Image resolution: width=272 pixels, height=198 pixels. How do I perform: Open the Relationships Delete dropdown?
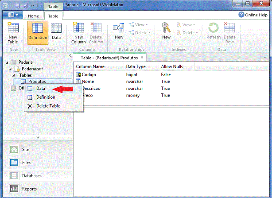pyautogui.click(x=140, y=33)
